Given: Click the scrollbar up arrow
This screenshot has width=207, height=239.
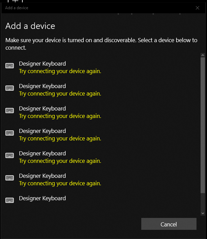Looking at the screenshot, I should (203, 55).
